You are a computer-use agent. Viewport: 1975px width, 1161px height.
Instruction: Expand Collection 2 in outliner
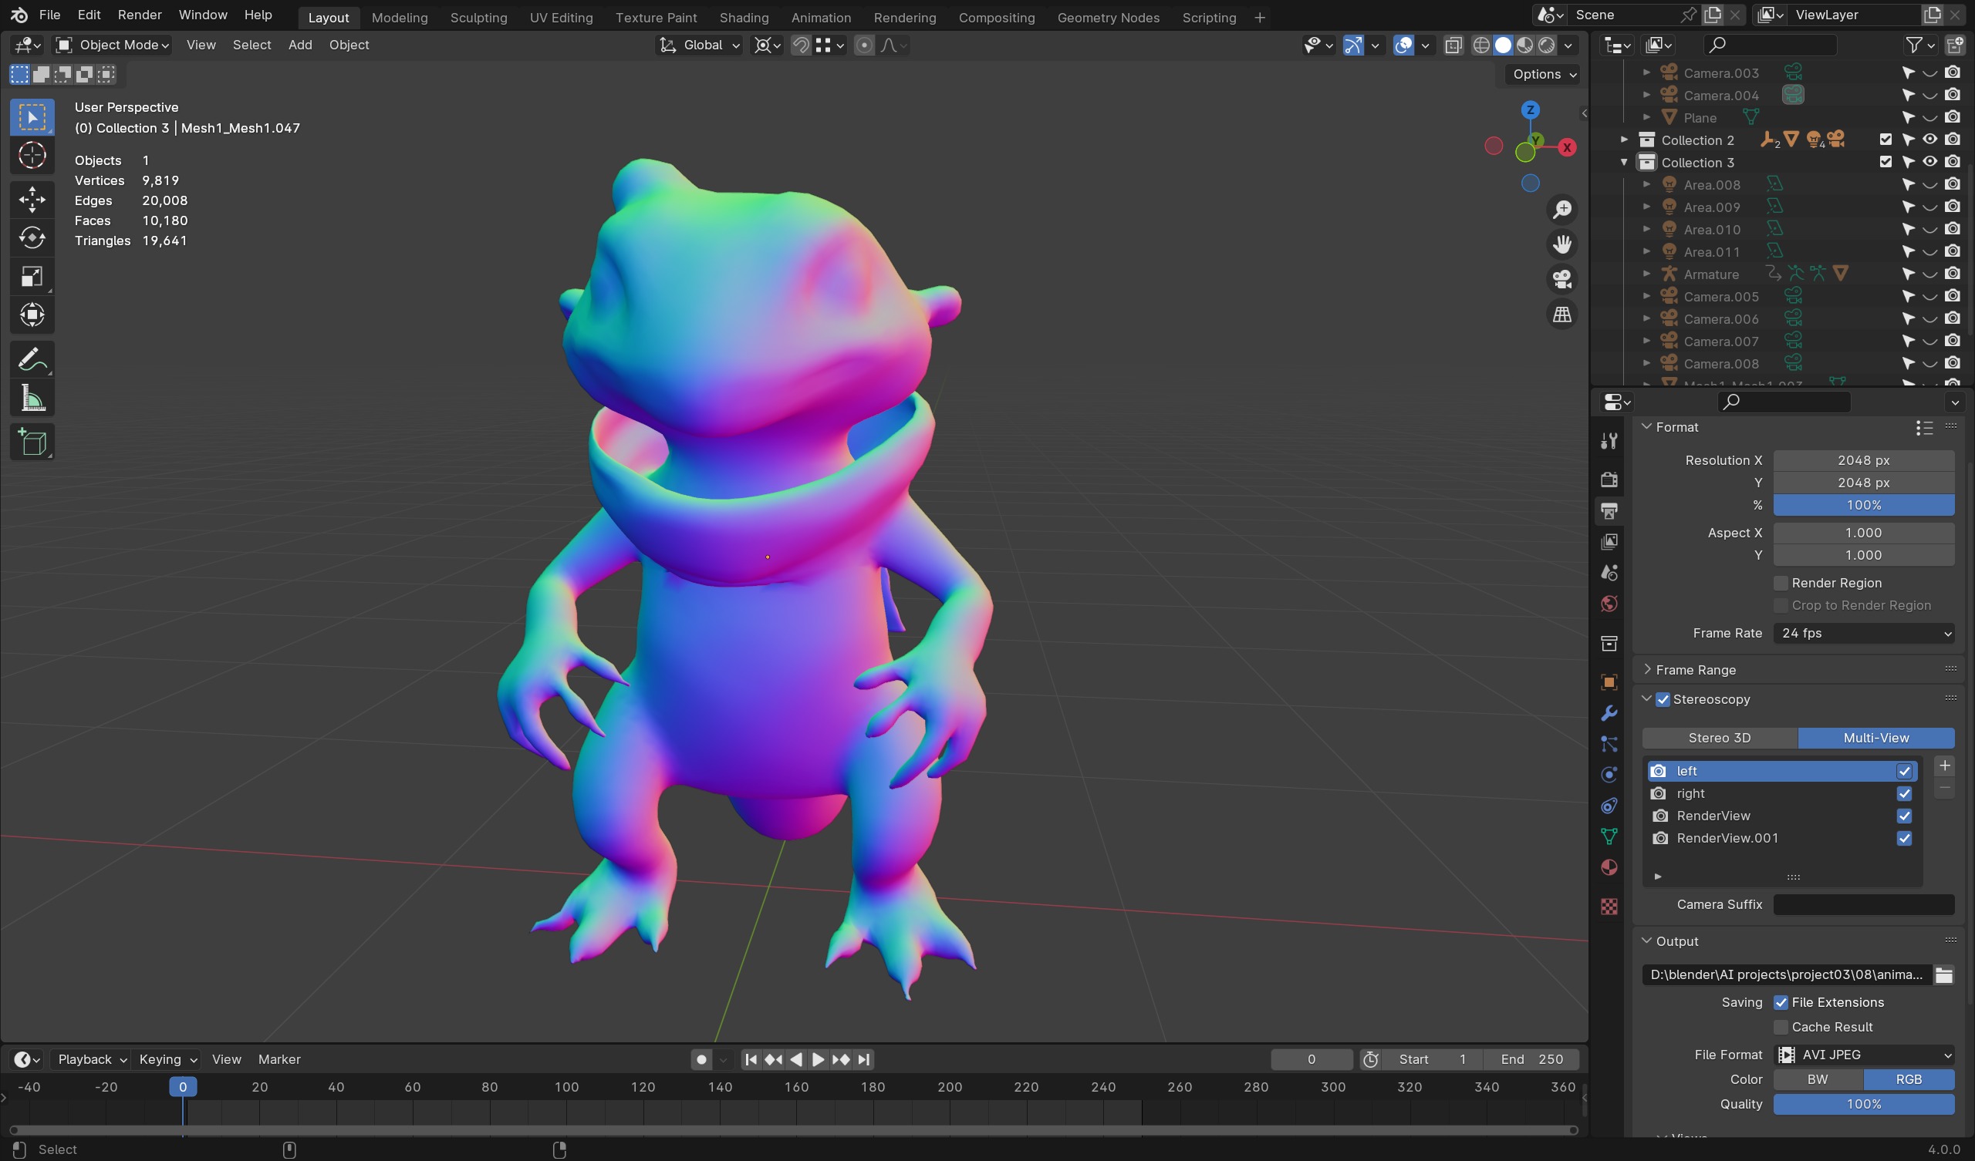pyautogui.click(x=1624, y=140)
